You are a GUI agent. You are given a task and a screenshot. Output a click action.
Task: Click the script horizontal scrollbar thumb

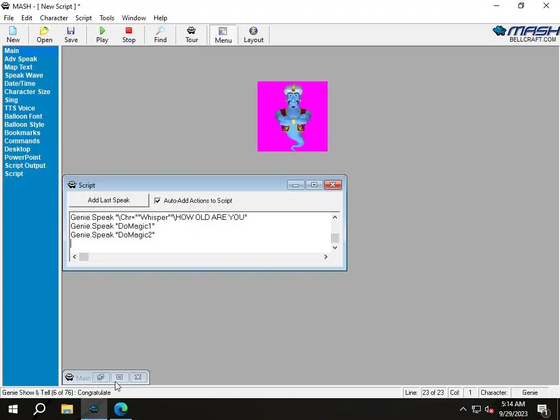(x=84, y=256)
